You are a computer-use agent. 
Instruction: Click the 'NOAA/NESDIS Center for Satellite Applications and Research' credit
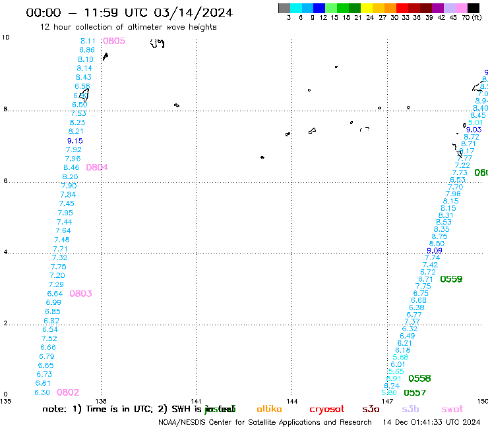click(265, 422)
